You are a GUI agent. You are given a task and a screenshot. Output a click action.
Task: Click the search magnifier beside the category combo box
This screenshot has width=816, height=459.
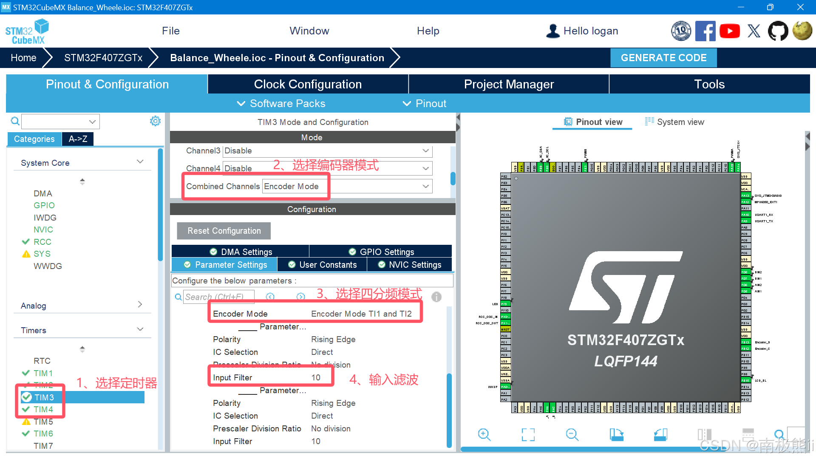(x=15, y=121)
